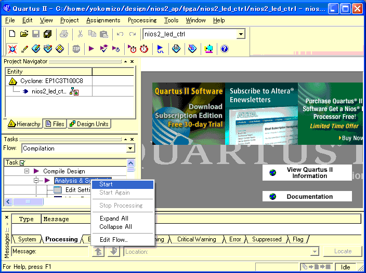This screenshot has width=366, height=273.
Task: Click the Copy icon
Action: (92, 34)
